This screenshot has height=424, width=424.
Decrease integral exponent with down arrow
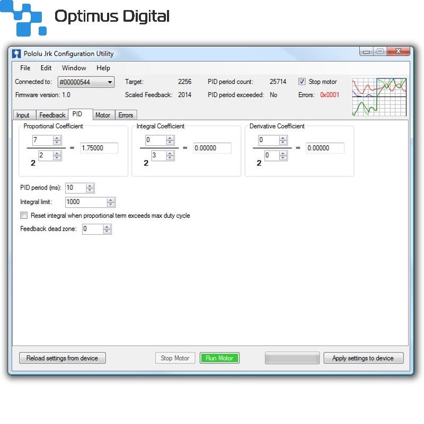click(170, 158)
